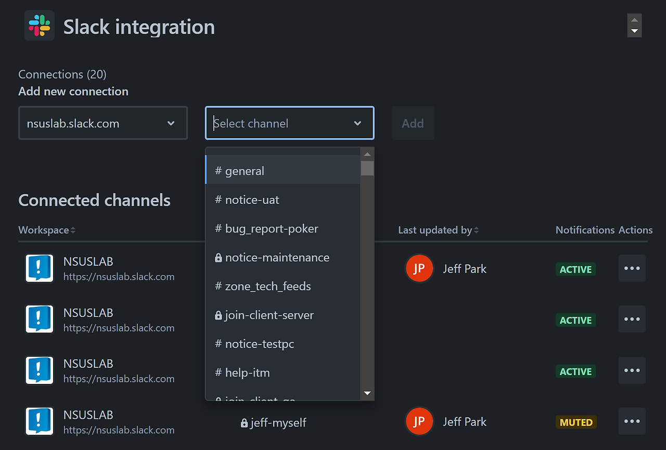Click the third row's ACTIVE badge
The image size is (666, 450).
coord(575,371)
